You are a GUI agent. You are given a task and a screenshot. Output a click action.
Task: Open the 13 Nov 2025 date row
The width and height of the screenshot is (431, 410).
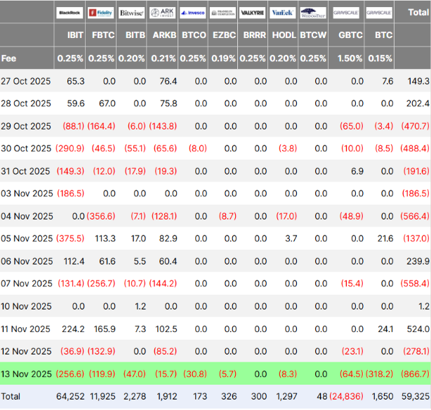pos(27,373)
